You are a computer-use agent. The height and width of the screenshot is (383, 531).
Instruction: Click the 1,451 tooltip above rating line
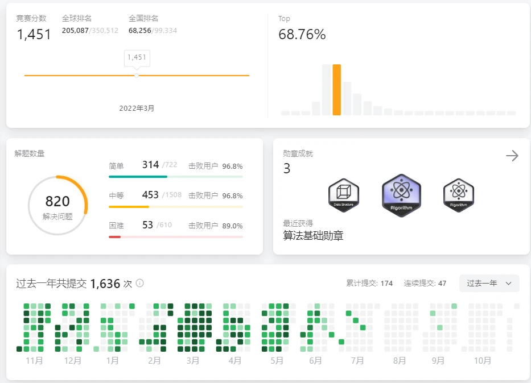[137, 57]
